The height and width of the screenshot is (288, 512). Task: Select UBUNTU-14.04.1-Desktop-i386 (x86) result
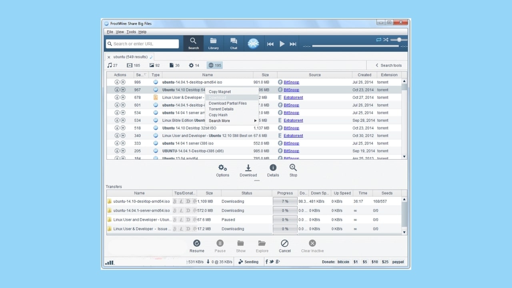[254, 151]
